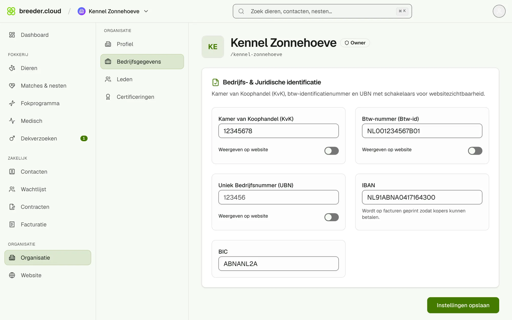Toggle UBN display on website
512x320 pixels.
click(x=332, y=217)
